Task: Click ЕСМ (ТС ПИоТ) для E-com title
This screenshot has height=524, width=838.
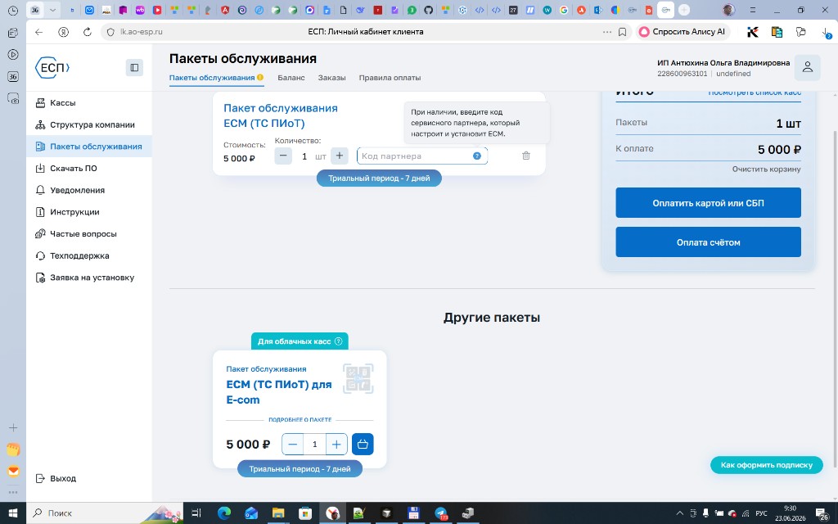Action: coord(279,392)
